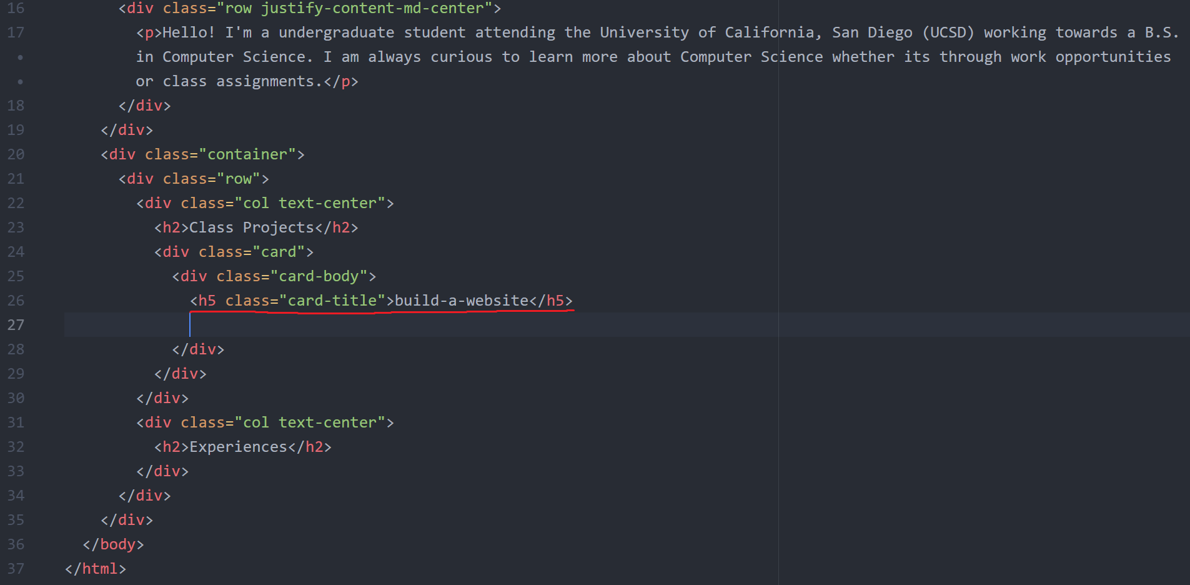The width and height of the screenshot is (1190, 585).
Task: Click the 'build-a-website' text on line 26
Action: [x=462, y=301]
